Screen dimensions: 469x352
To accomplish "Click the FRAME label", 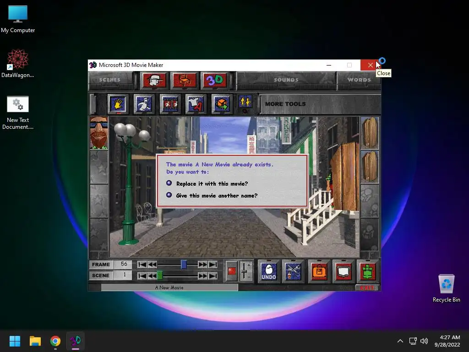I will point(101,264).
